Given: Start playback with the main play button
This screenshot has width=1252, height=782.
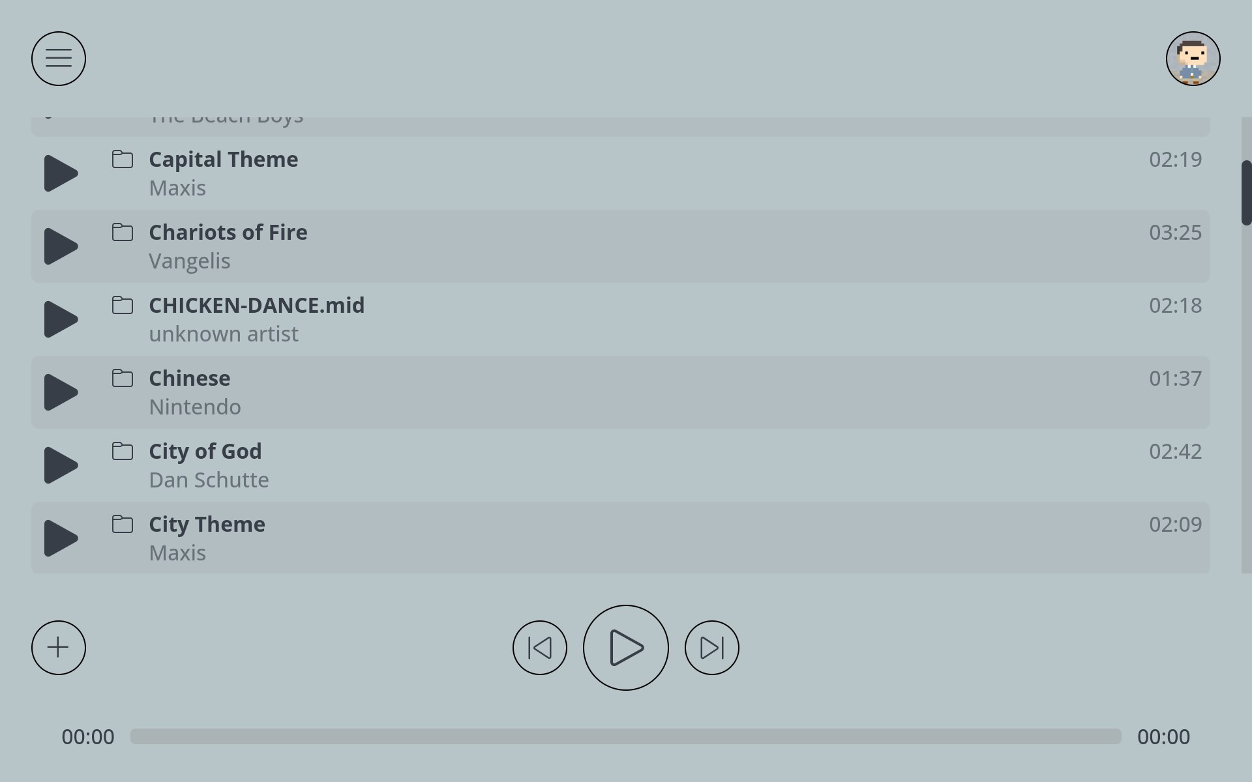Looking at the screenshot, I should 625,648.
